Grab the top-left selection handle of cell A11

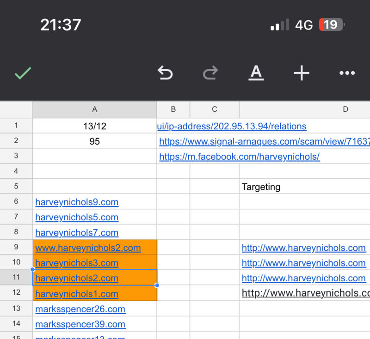point(32,269)
